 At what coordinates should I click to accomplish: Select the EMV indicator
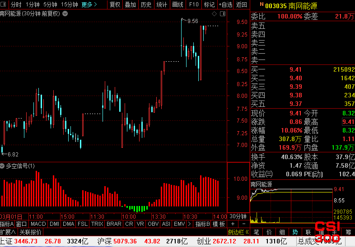pos(179,224)
